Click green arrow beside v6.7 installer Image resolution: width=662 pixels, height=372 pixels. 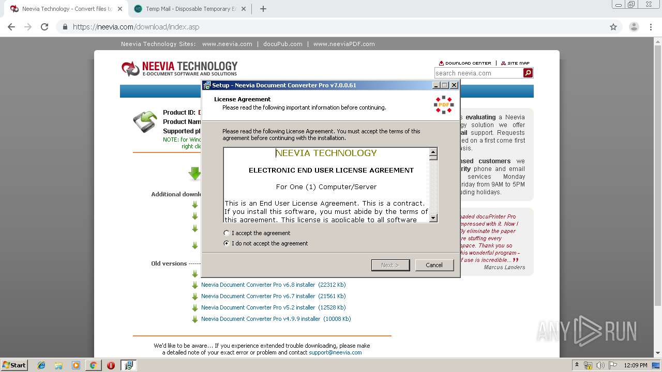195,297
